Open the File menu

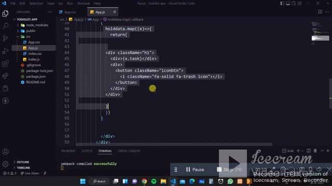click(x=13, y=4)
